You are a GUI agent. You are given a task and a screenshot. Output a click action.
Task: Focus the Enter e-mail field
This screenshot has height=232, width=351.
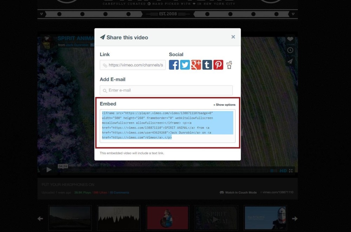[166, 90]
